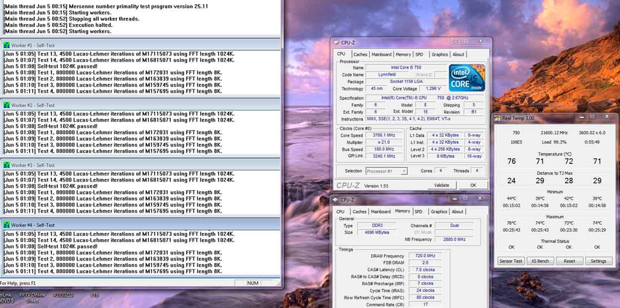Click the 'Lynnfield' Code Name field
This screenshot has width=620, height=308.
[386, 75]
